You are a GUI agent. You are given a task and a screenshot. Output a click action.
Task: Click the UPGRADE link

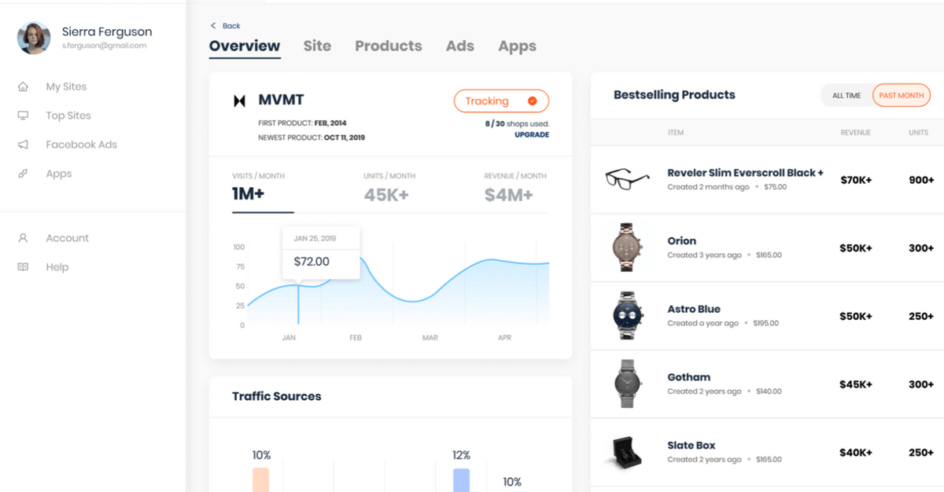pyautogui.click(x=532, y=134)
